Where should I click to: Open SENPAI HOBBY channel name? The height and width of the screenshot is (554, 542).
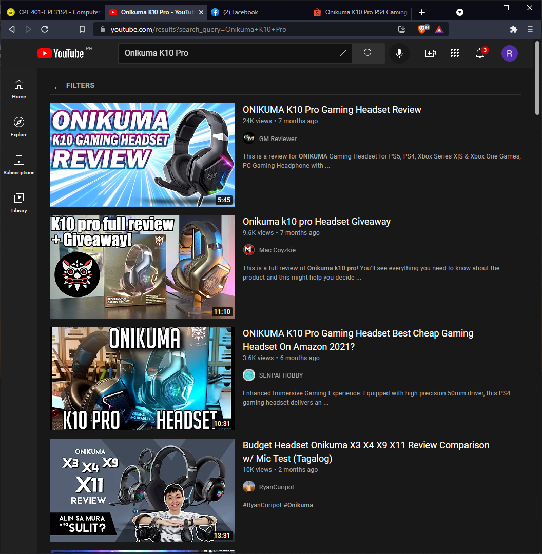tap(281, 375)
